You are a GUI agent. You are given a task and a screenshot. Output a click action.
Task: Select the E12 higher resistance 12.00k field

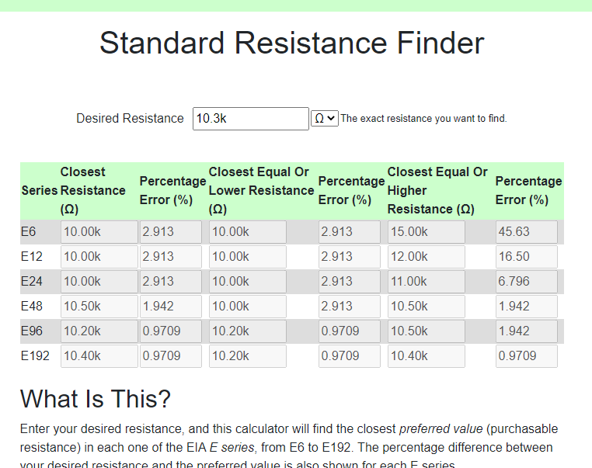426,257
